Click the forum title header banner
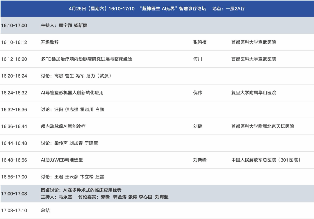Image resolution: width=314 pixels, height=219 pixels. 157,9
